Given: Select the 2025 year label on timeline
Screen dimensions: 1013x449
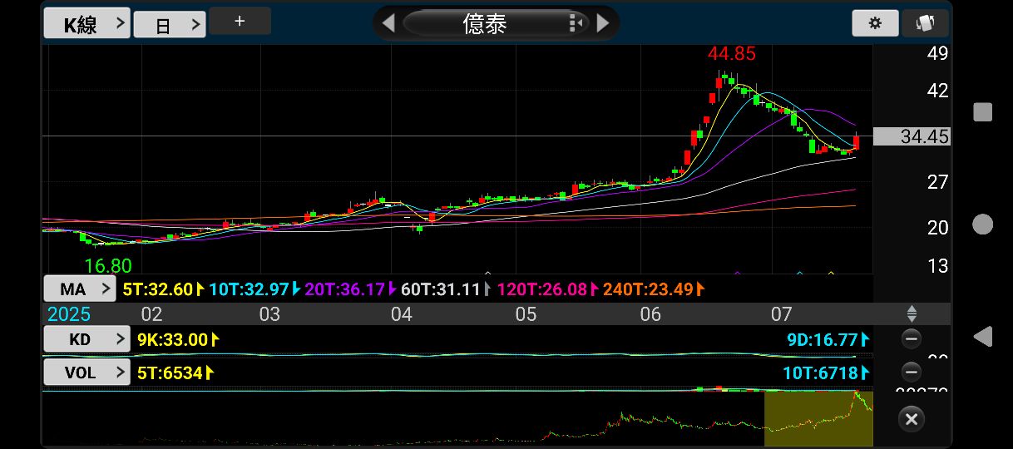Looking at the screenshot, I should [69, 314].
